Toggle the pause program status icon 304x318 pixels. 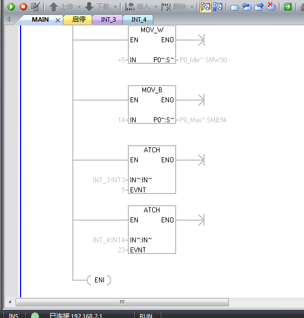coord(218,7)
